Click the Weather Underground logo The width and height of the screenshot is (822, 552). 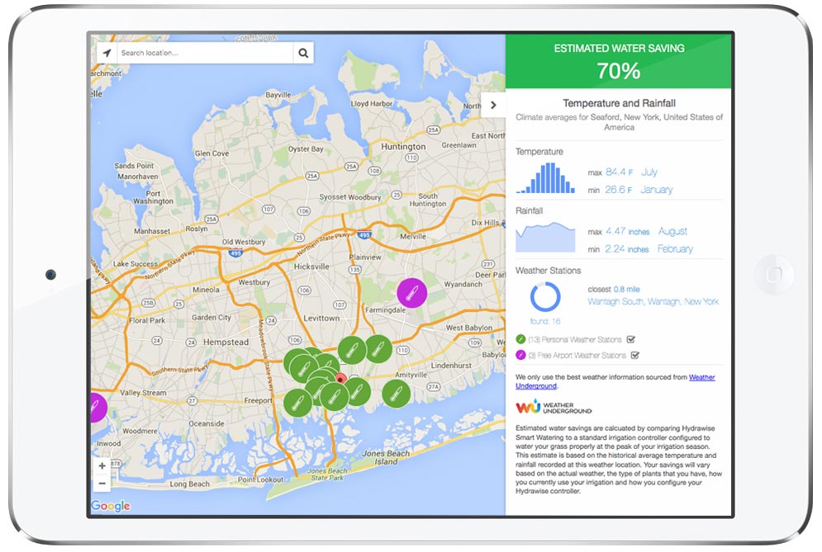tap(554, 408)
